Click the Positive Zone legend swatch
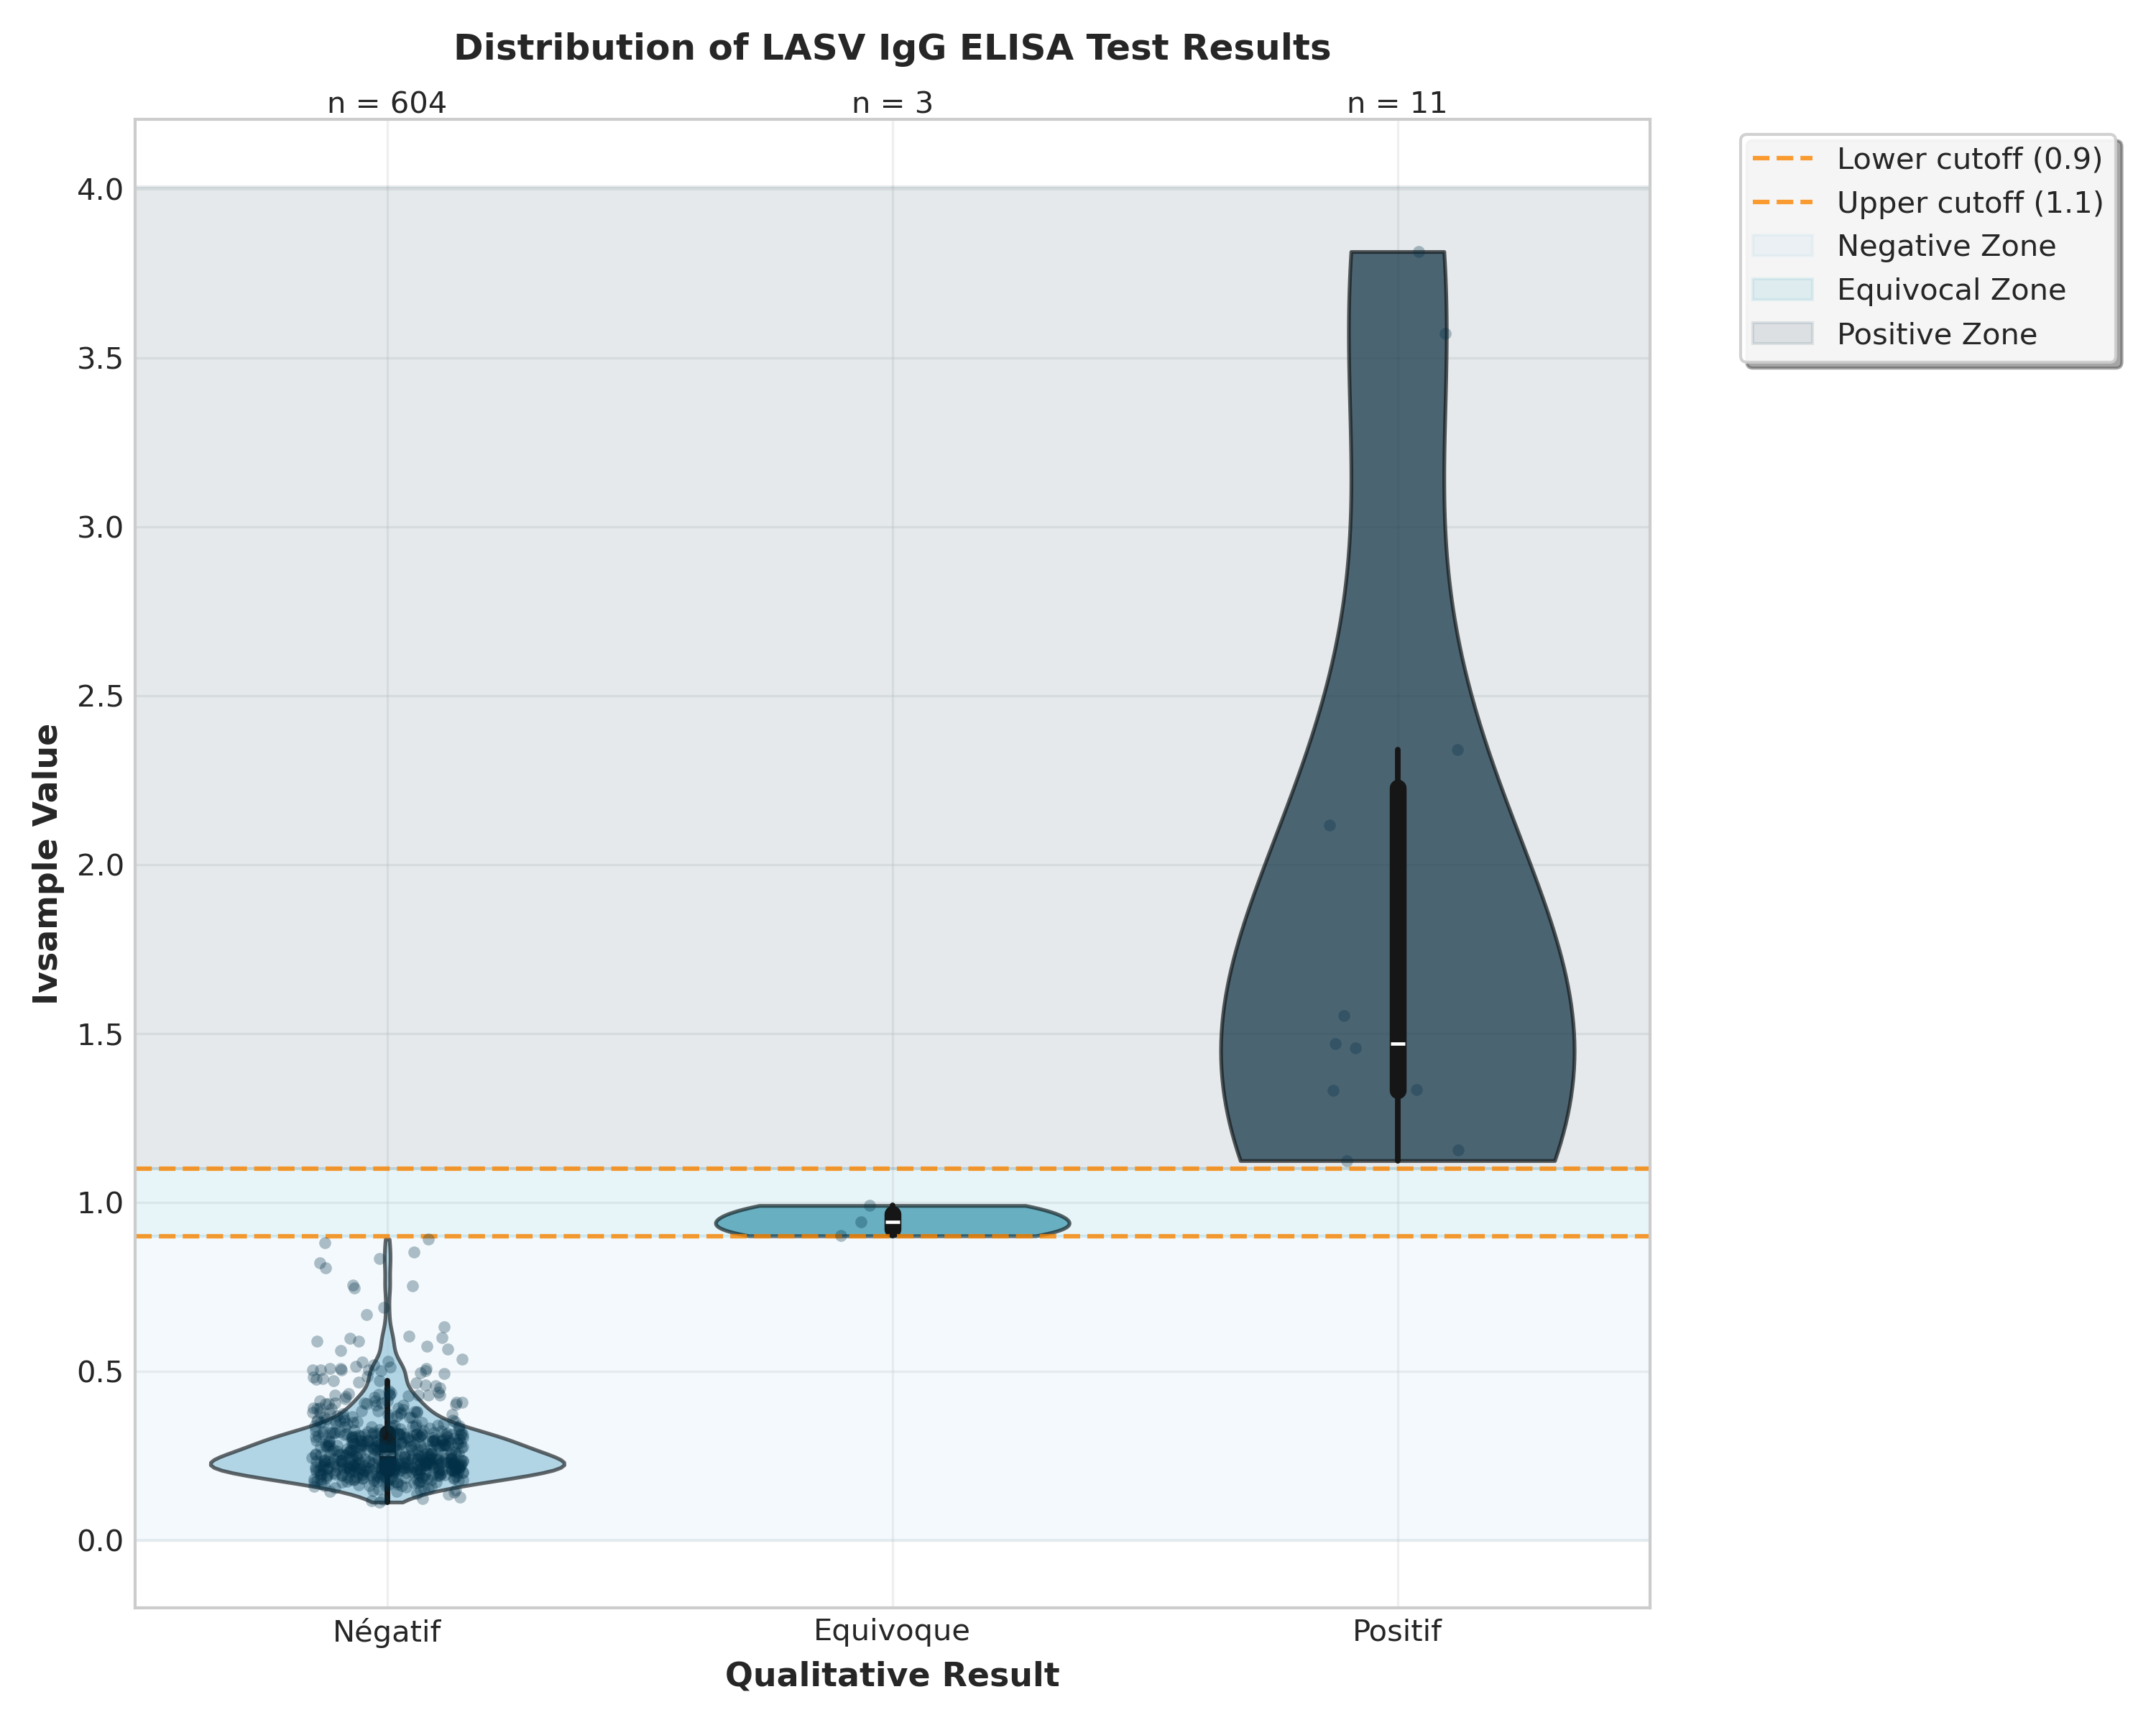Screen dimensions: 2156x1725 (x=1782, y=334)
